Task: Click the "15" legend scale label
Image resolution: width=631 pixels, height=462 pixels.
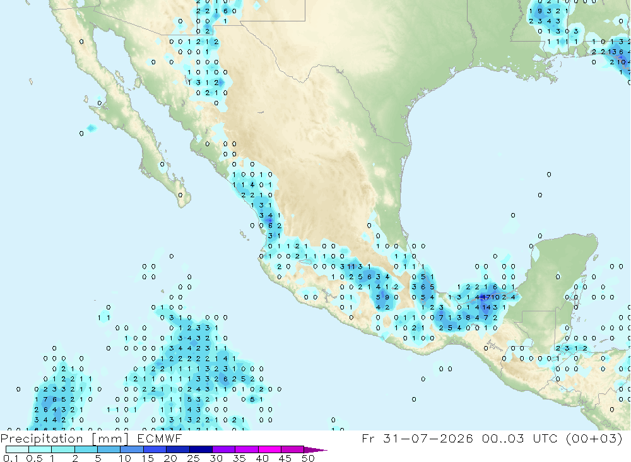Action: [148, 458]
